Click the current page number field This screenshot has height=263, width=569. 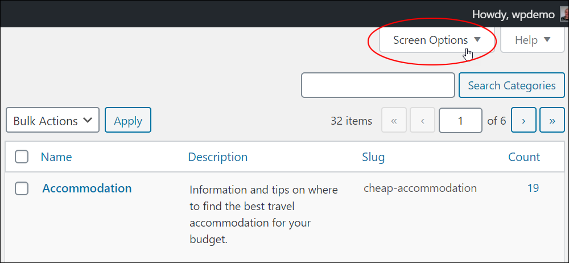click(460, 120)
